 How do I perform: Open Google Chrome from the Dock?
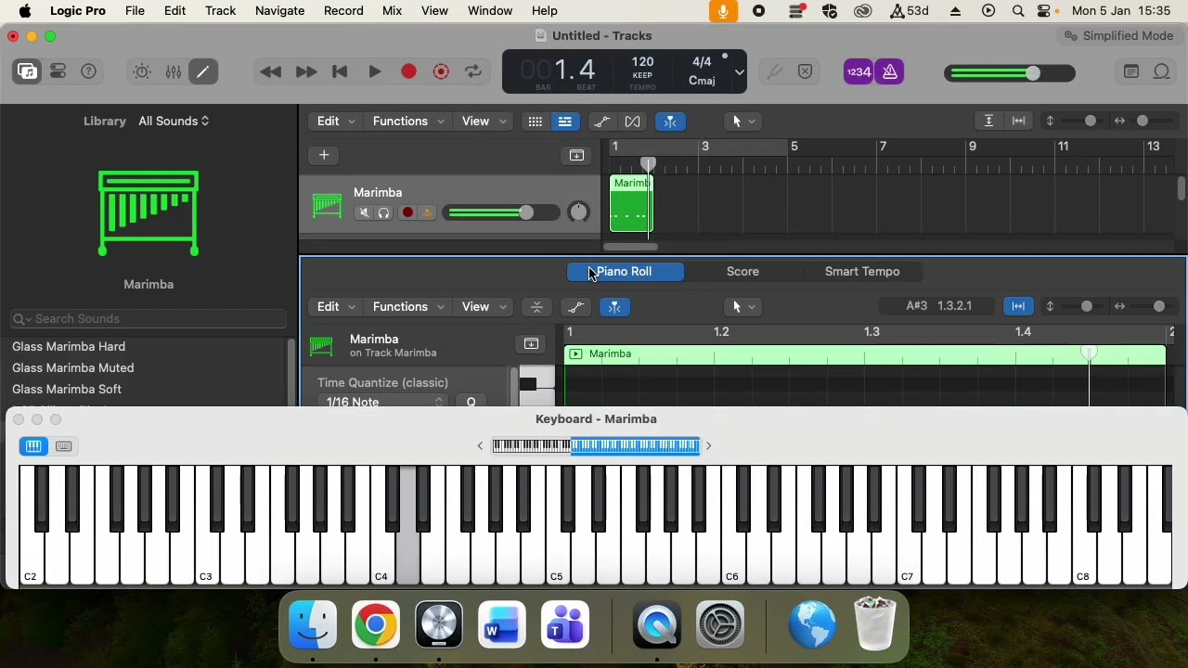pyautogui.click(x=376, y=624)
